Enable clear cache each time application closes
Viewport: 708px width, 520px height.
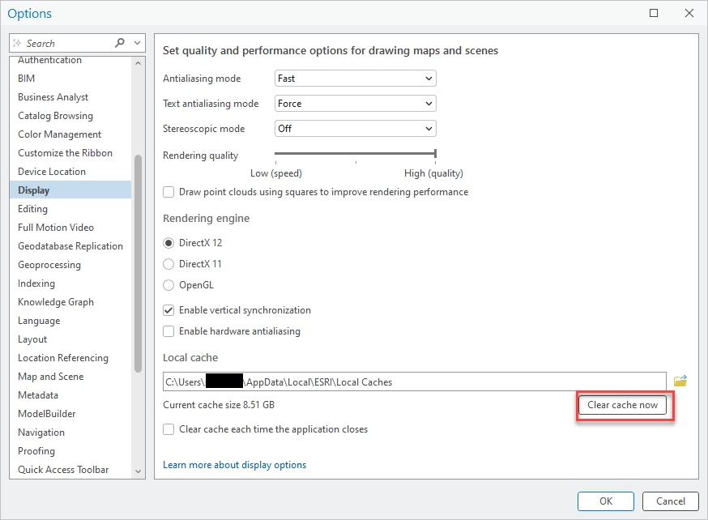click(x=168, y=429)
